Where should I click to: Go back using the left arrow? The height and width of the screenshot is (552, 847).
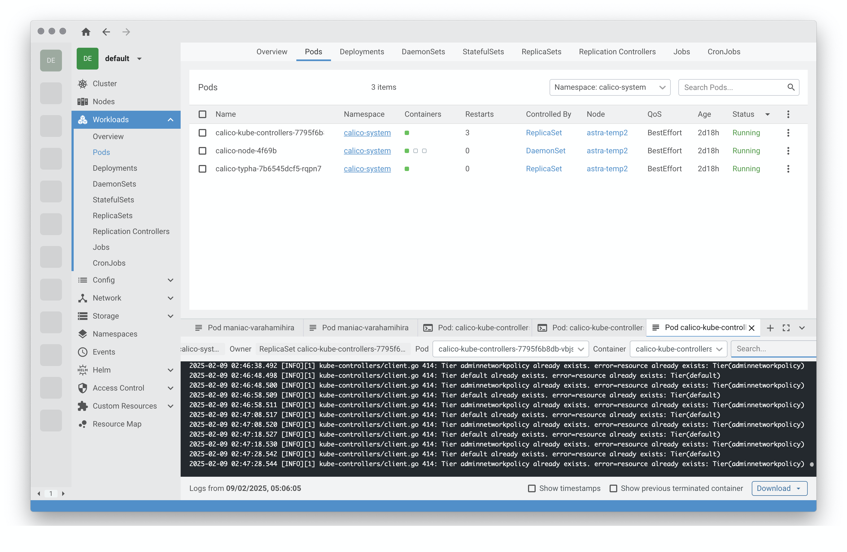(106, 32)
